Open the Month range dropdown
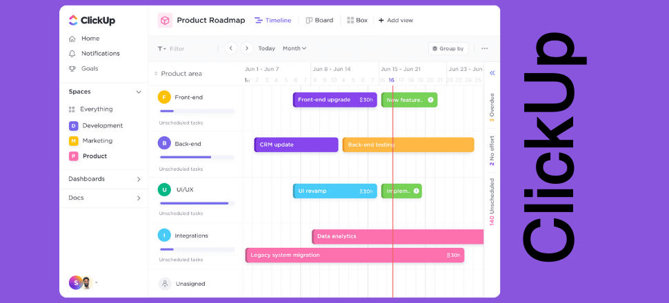 pos(294,49)
